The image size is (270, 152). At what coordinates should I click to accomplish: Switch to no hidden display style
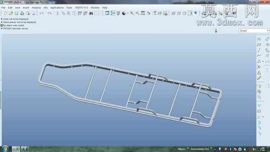click(x=184, y=13)
